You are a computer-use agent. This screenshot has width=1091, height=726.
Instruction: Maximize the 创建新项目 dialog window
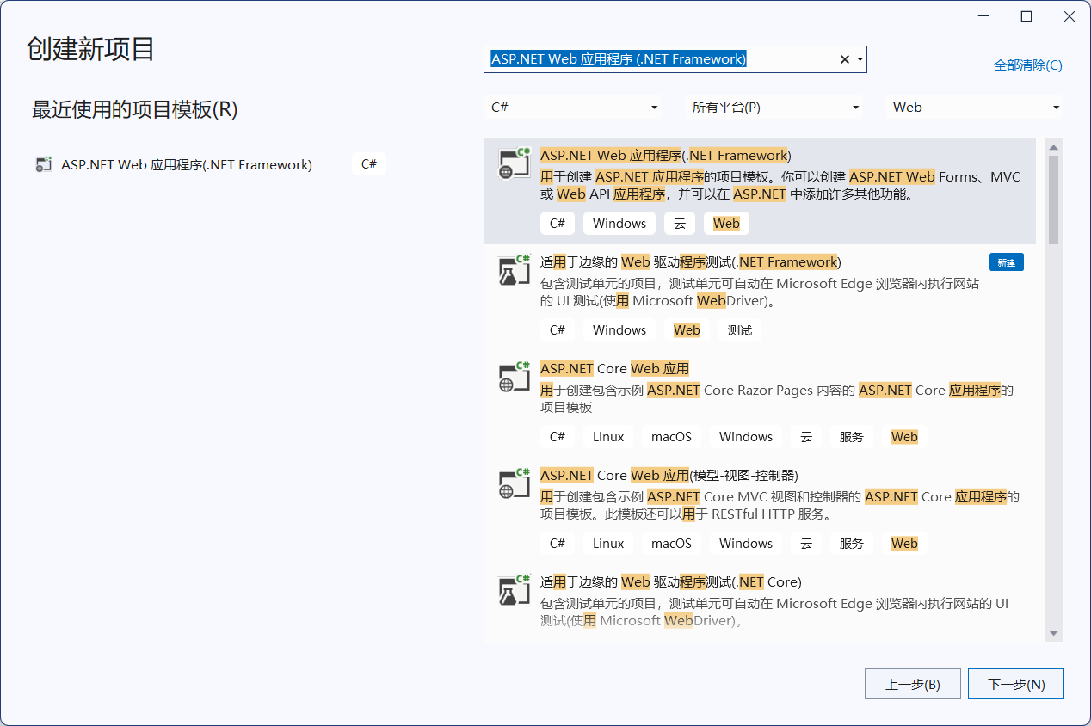point(1026,16)
